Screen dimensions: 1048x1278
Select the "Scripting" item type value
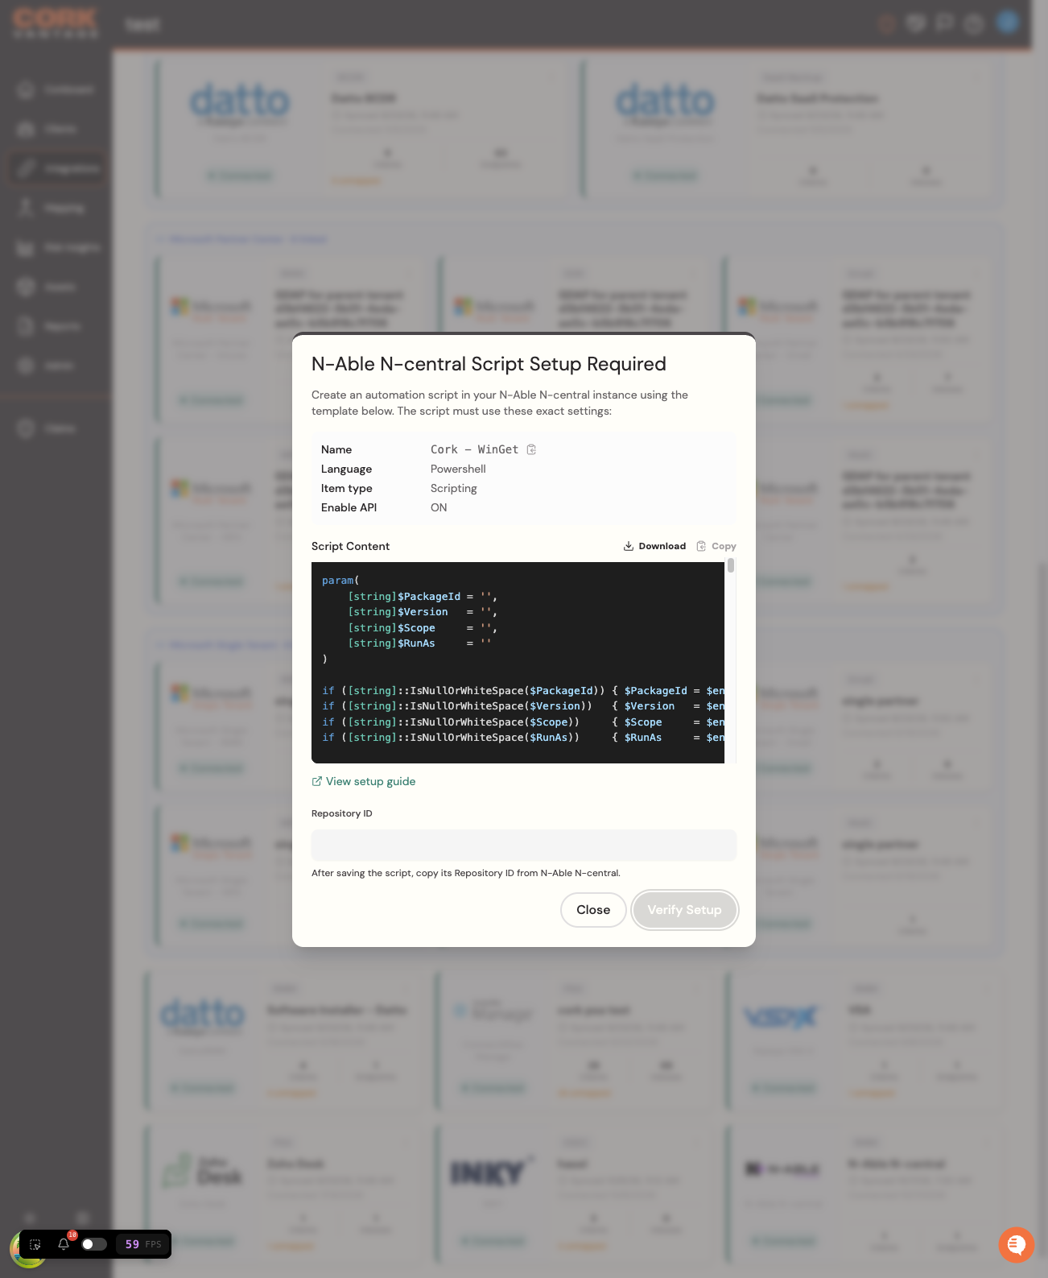[454, 488]
